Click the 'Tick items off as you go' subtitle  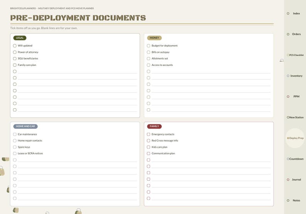pyautogui.click(x=44, y=28)
